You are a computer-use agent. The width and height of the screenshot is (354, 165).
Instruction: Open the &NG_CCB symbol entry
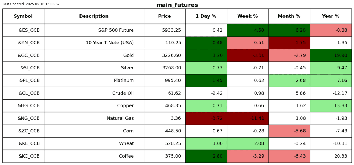29,118
